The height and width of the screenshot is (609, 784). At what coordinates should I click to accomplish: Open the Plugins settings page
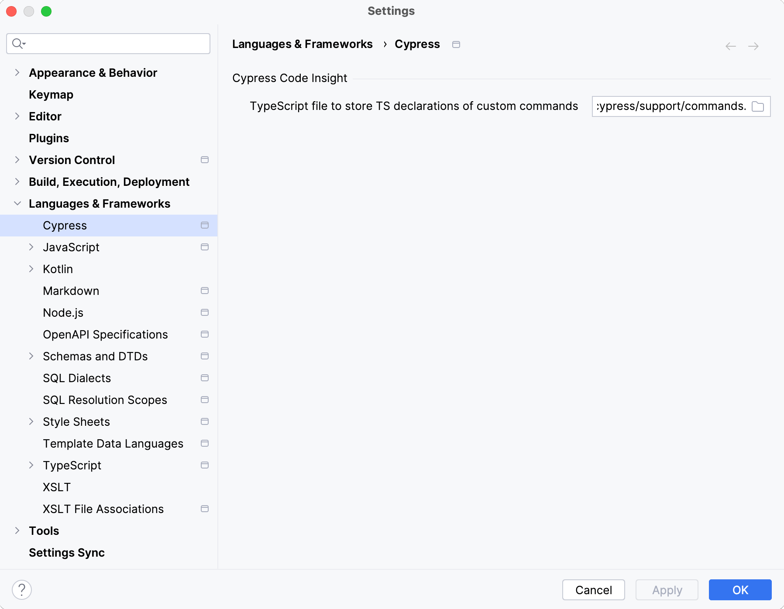[48, 138]
